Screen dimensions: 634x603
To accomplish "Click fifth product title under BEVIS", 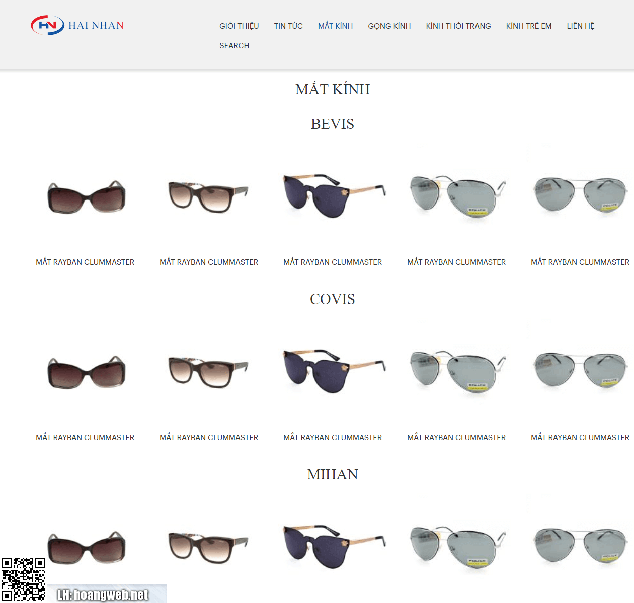I will click(x=580, y=262).
